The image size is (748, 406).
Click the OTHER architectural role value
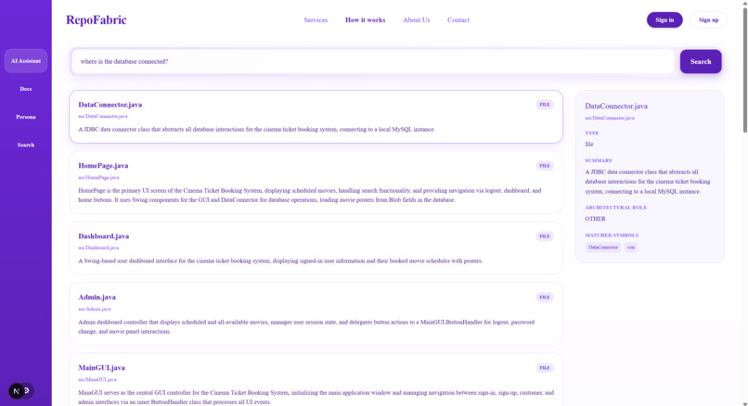click(596, 219)
